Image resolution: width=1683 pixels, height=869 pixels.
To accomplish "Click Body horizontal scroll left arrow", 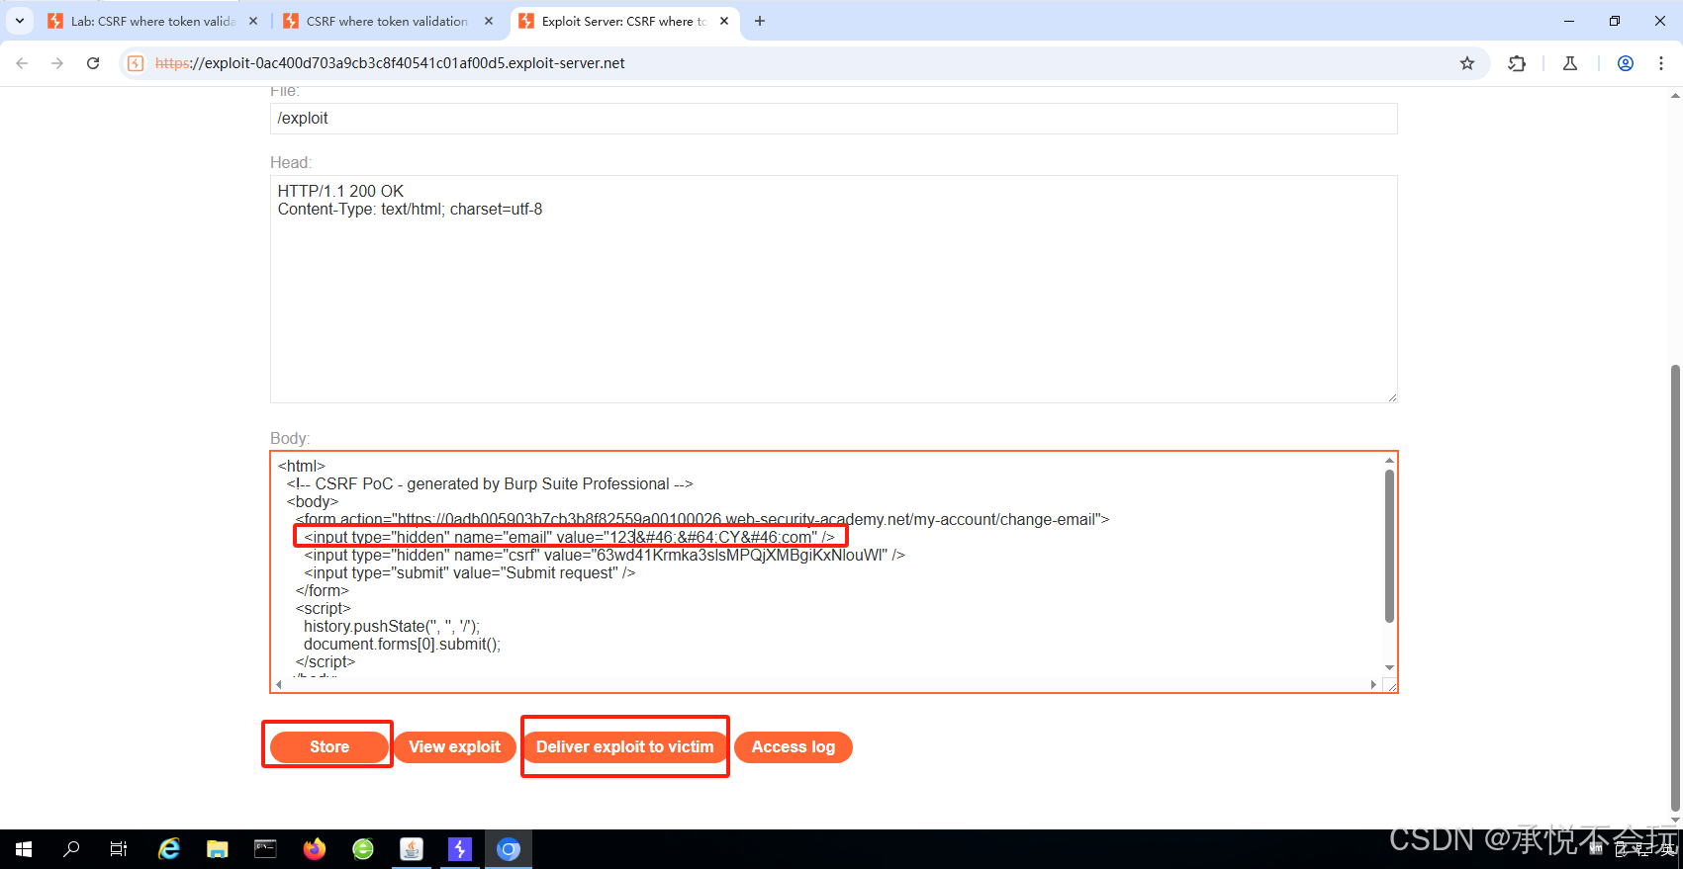I will [279, 684].
